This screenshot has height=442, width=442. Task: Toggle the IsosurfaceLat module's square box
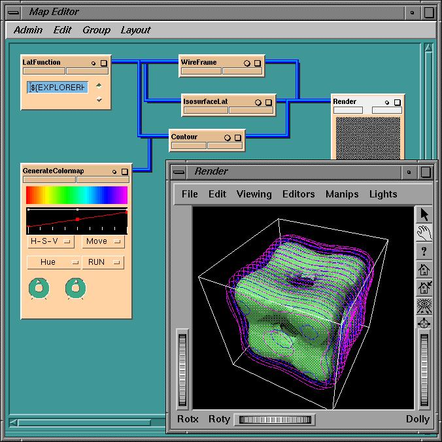pos(269,102)
